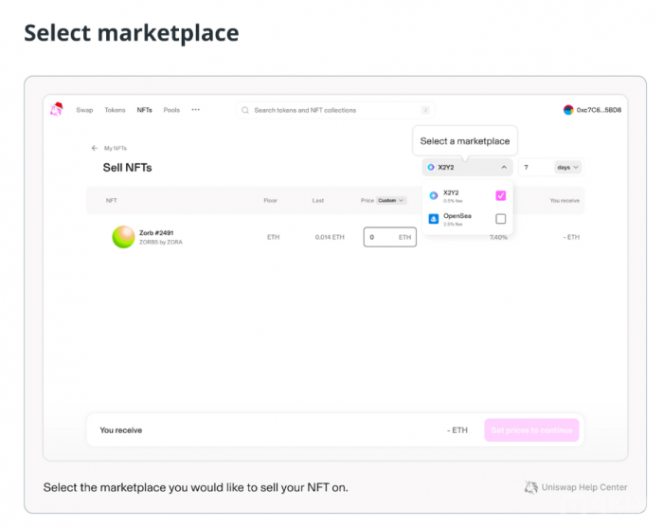Open wallet address 0xc7C6...5BD8
The width and height of the screenshot is (663, 528).
[x=599, y=110]
